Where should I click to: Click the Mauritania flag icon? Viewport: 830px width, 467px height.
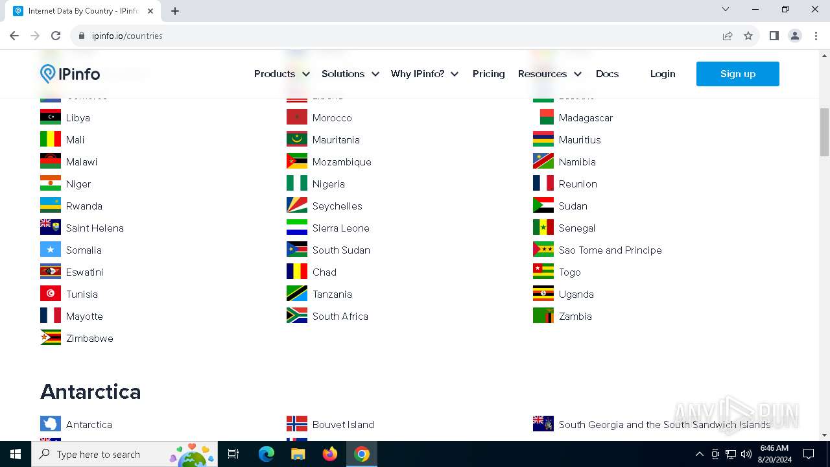coord(297,139)
